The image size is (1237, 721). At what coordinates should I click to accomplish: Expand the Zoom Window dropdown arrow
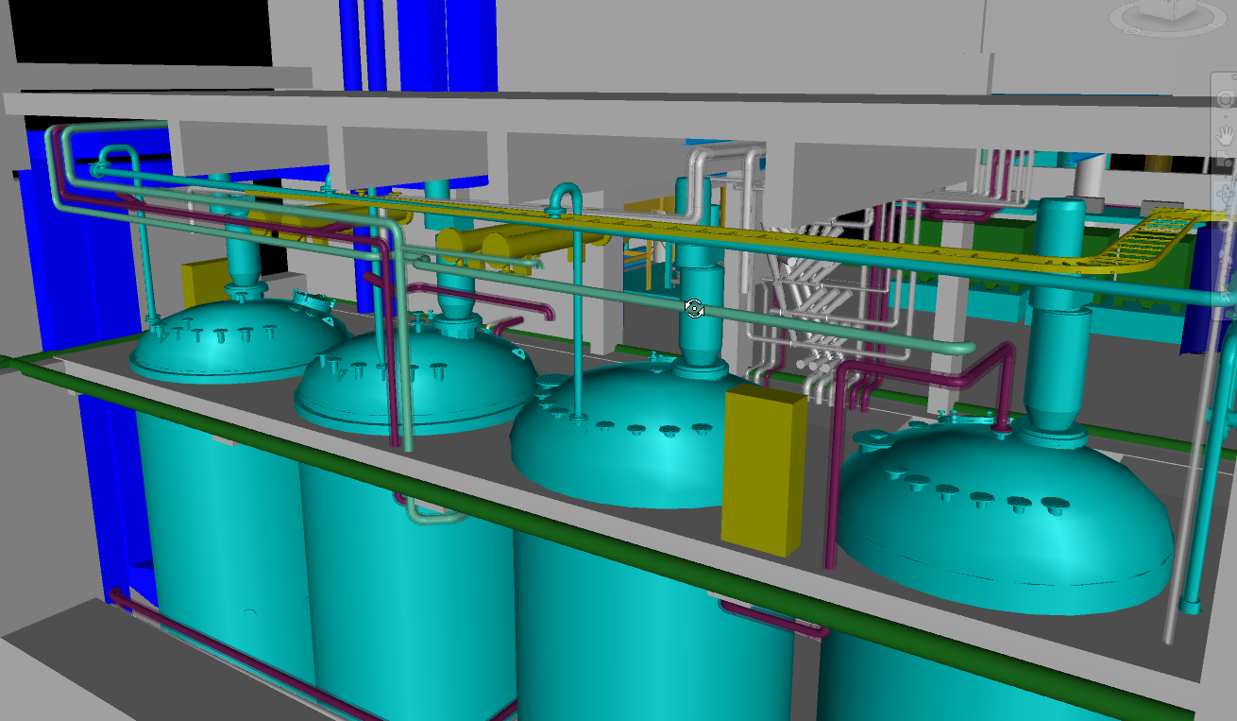(x=1226, y=178)
